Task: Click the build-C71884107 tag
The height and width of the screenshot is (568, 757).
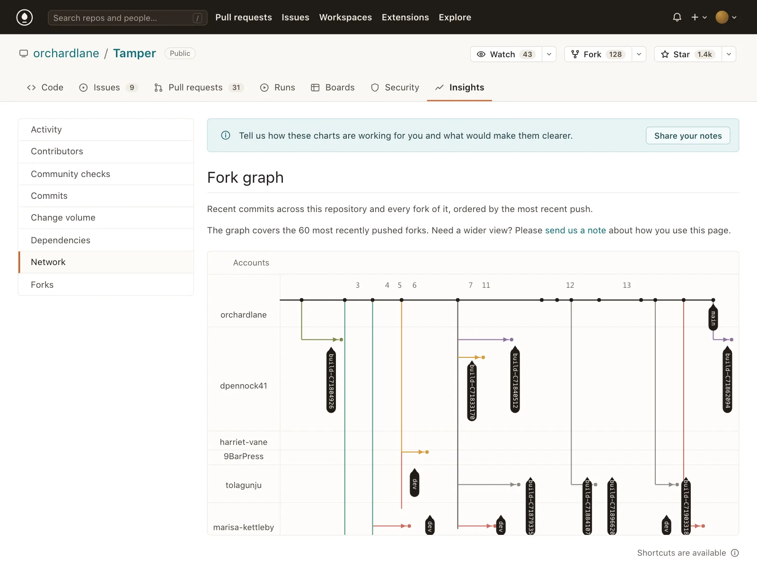Action: 587,506
